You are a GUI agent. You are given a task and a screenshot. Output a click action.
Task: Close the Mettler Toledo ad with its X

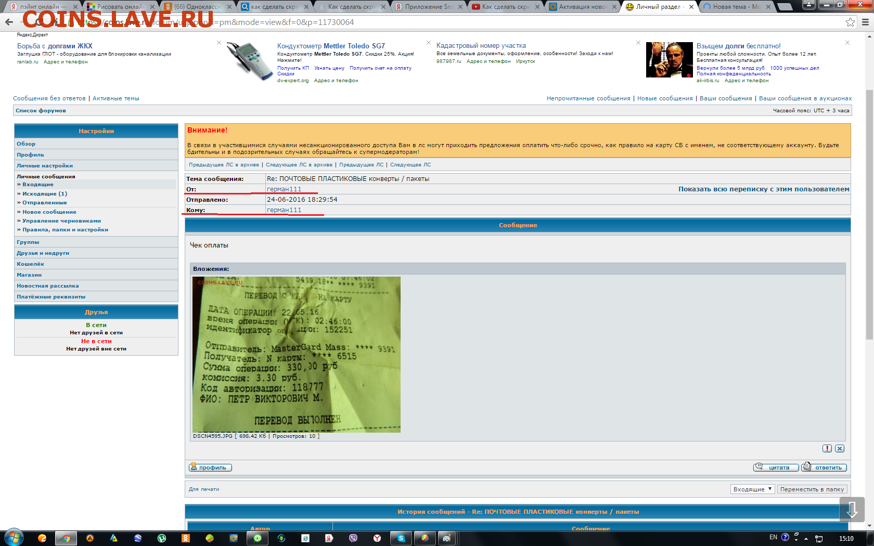pyautogui.click(x=429, y=43)
